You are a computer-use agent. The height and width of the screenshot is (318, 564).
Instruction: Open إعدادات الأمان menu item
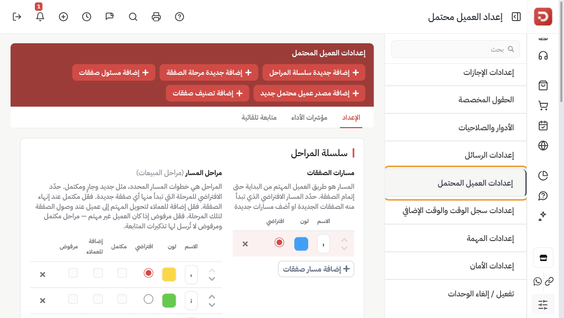click(455, 266)
